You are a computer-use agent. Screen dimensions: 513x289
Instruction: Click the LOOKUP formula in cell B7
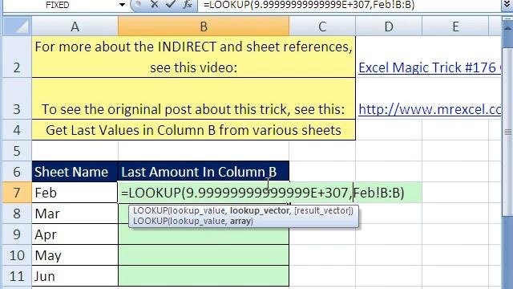[x=263, y=193]
